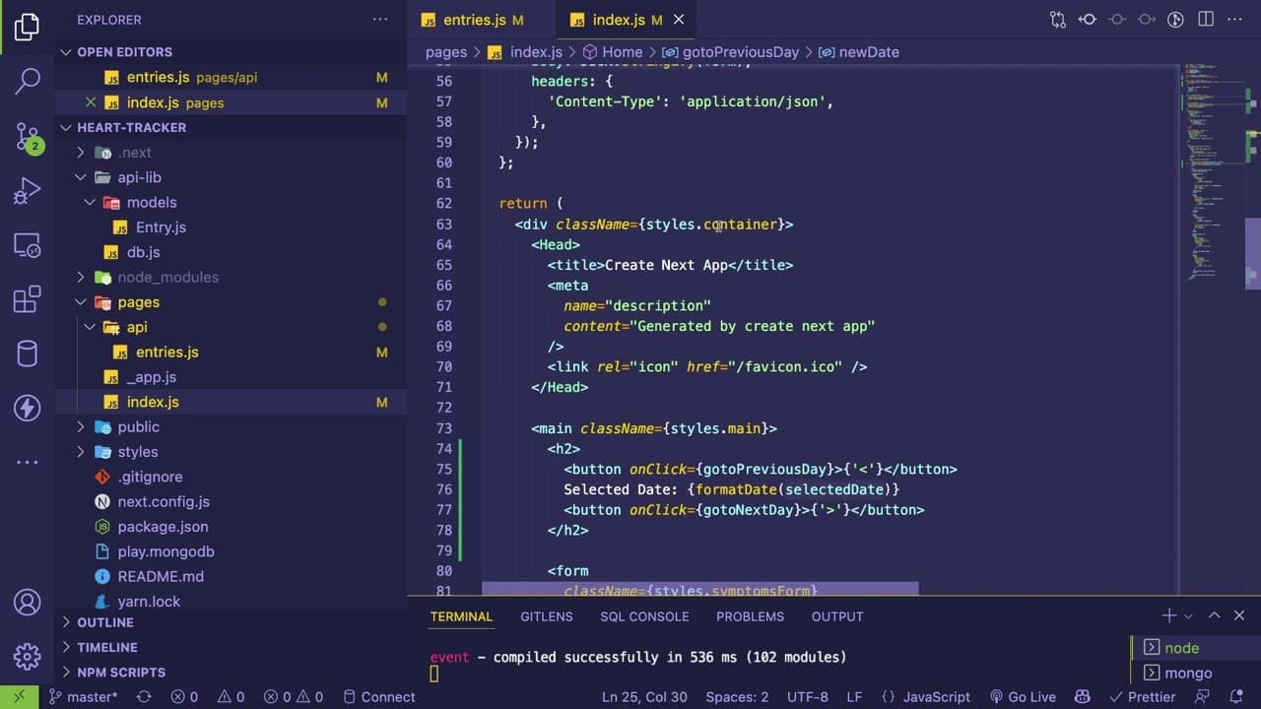Open the new terminal dropdown arrow
Viewport: 1261px width, 709px height.
point(1188,616)
